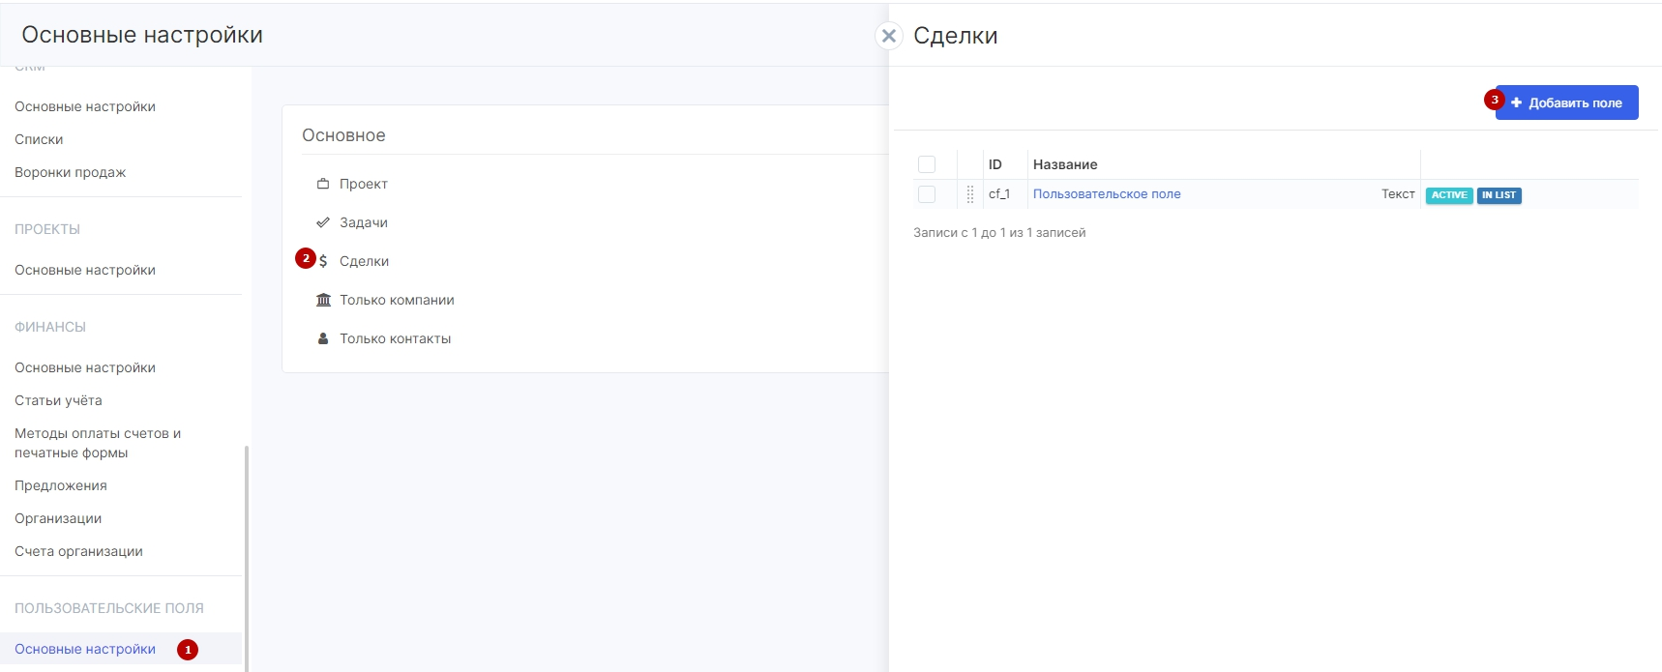The height and width of the screenshot is (672, 1662).
Task: Click the cf_1 ID cell
Action: [999, 194]
